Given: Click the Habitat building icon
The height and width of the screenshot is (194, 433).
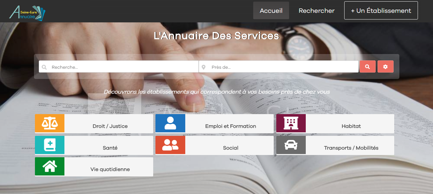Looking at the screenshot, I should tap(291, 123).
